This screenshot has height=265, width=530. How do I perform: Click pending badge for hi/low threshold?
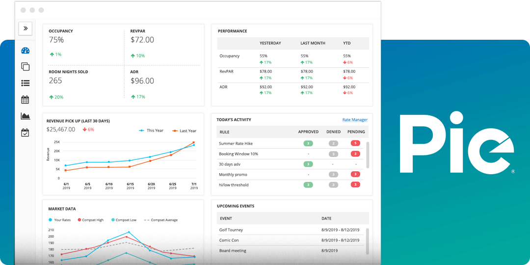(355, 185)
